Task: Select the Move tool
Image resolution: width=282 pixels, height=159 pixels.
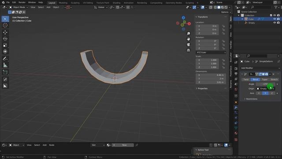Action: [5, 32]
